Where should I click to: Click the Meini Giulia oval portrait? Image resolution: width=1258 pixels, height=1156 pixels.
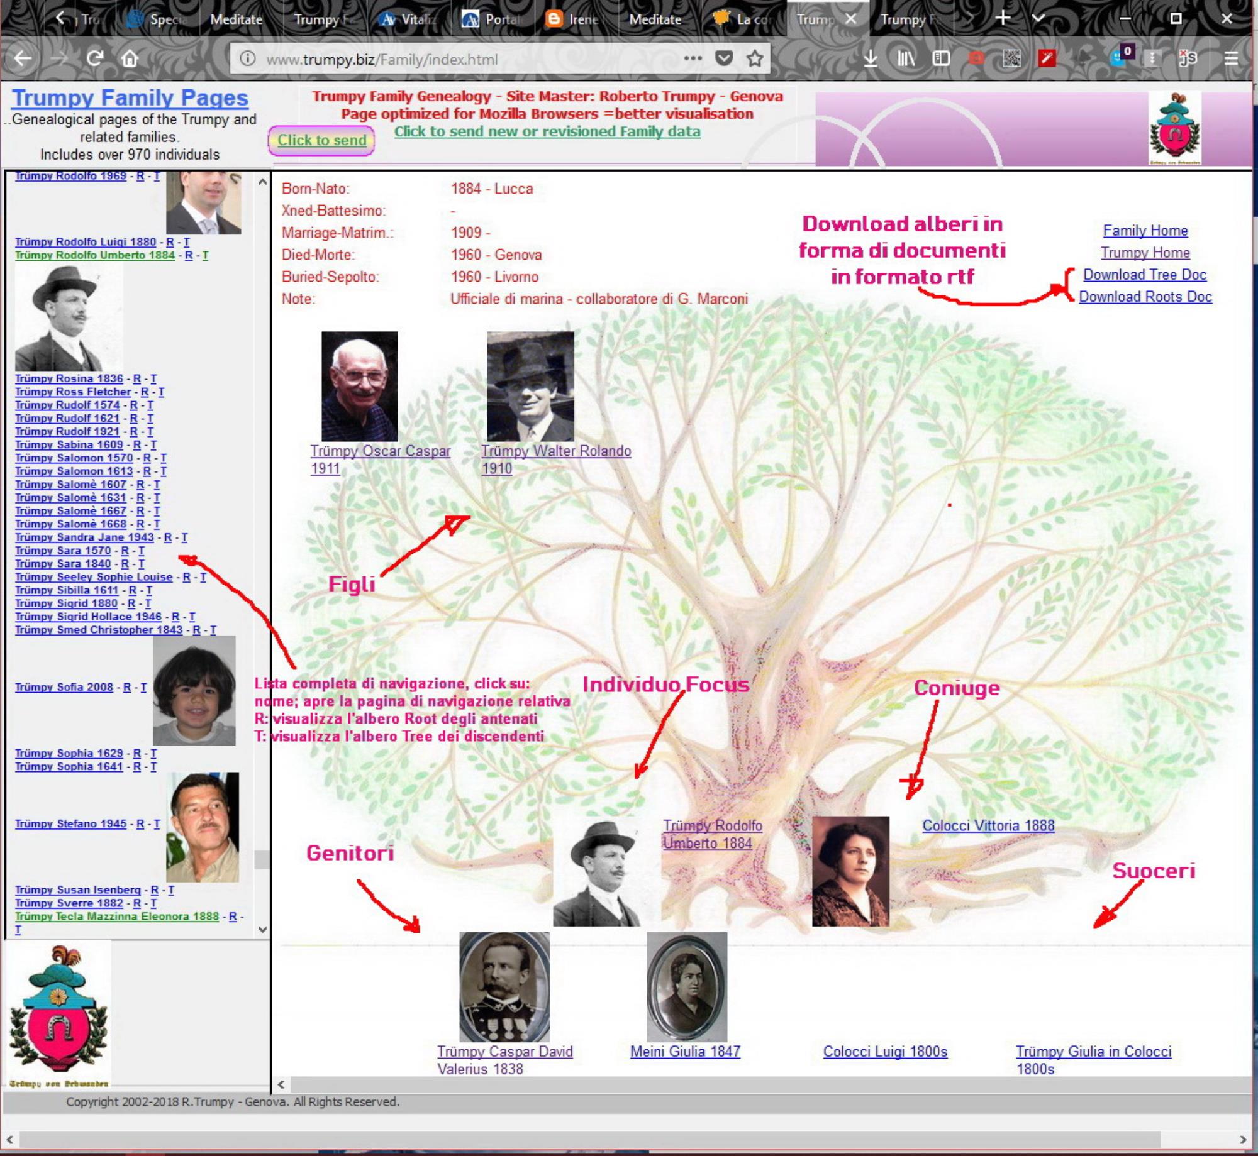pos(687,987)
